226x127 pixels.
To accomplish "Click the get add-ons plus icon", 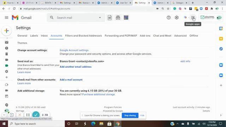I will 221,85.
